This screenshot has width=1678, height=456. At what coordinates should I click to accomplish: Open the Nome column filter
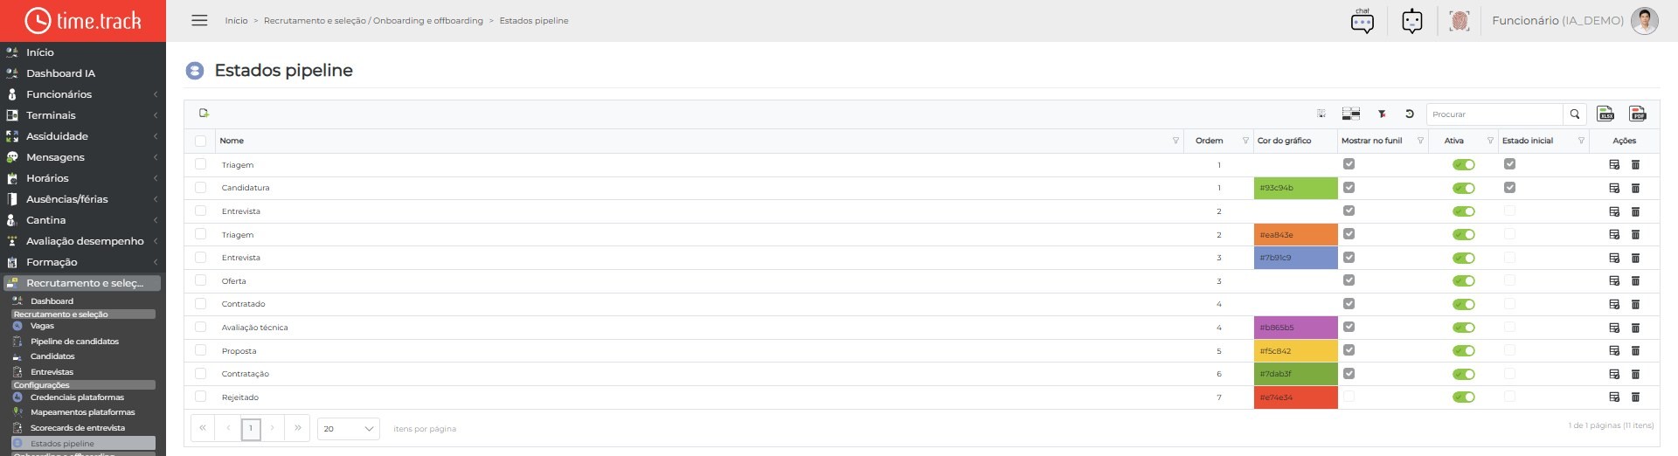[1175, 141]
